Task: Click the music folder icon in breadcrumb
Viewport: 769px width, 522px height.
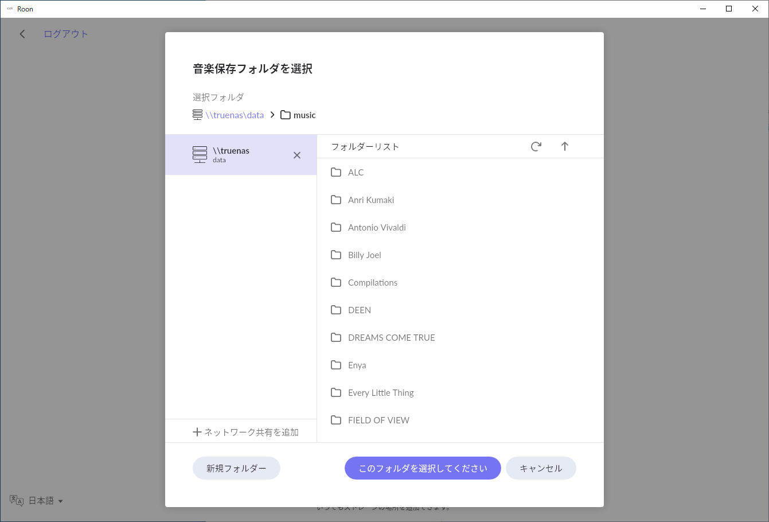Action: [x=285, y=115]
